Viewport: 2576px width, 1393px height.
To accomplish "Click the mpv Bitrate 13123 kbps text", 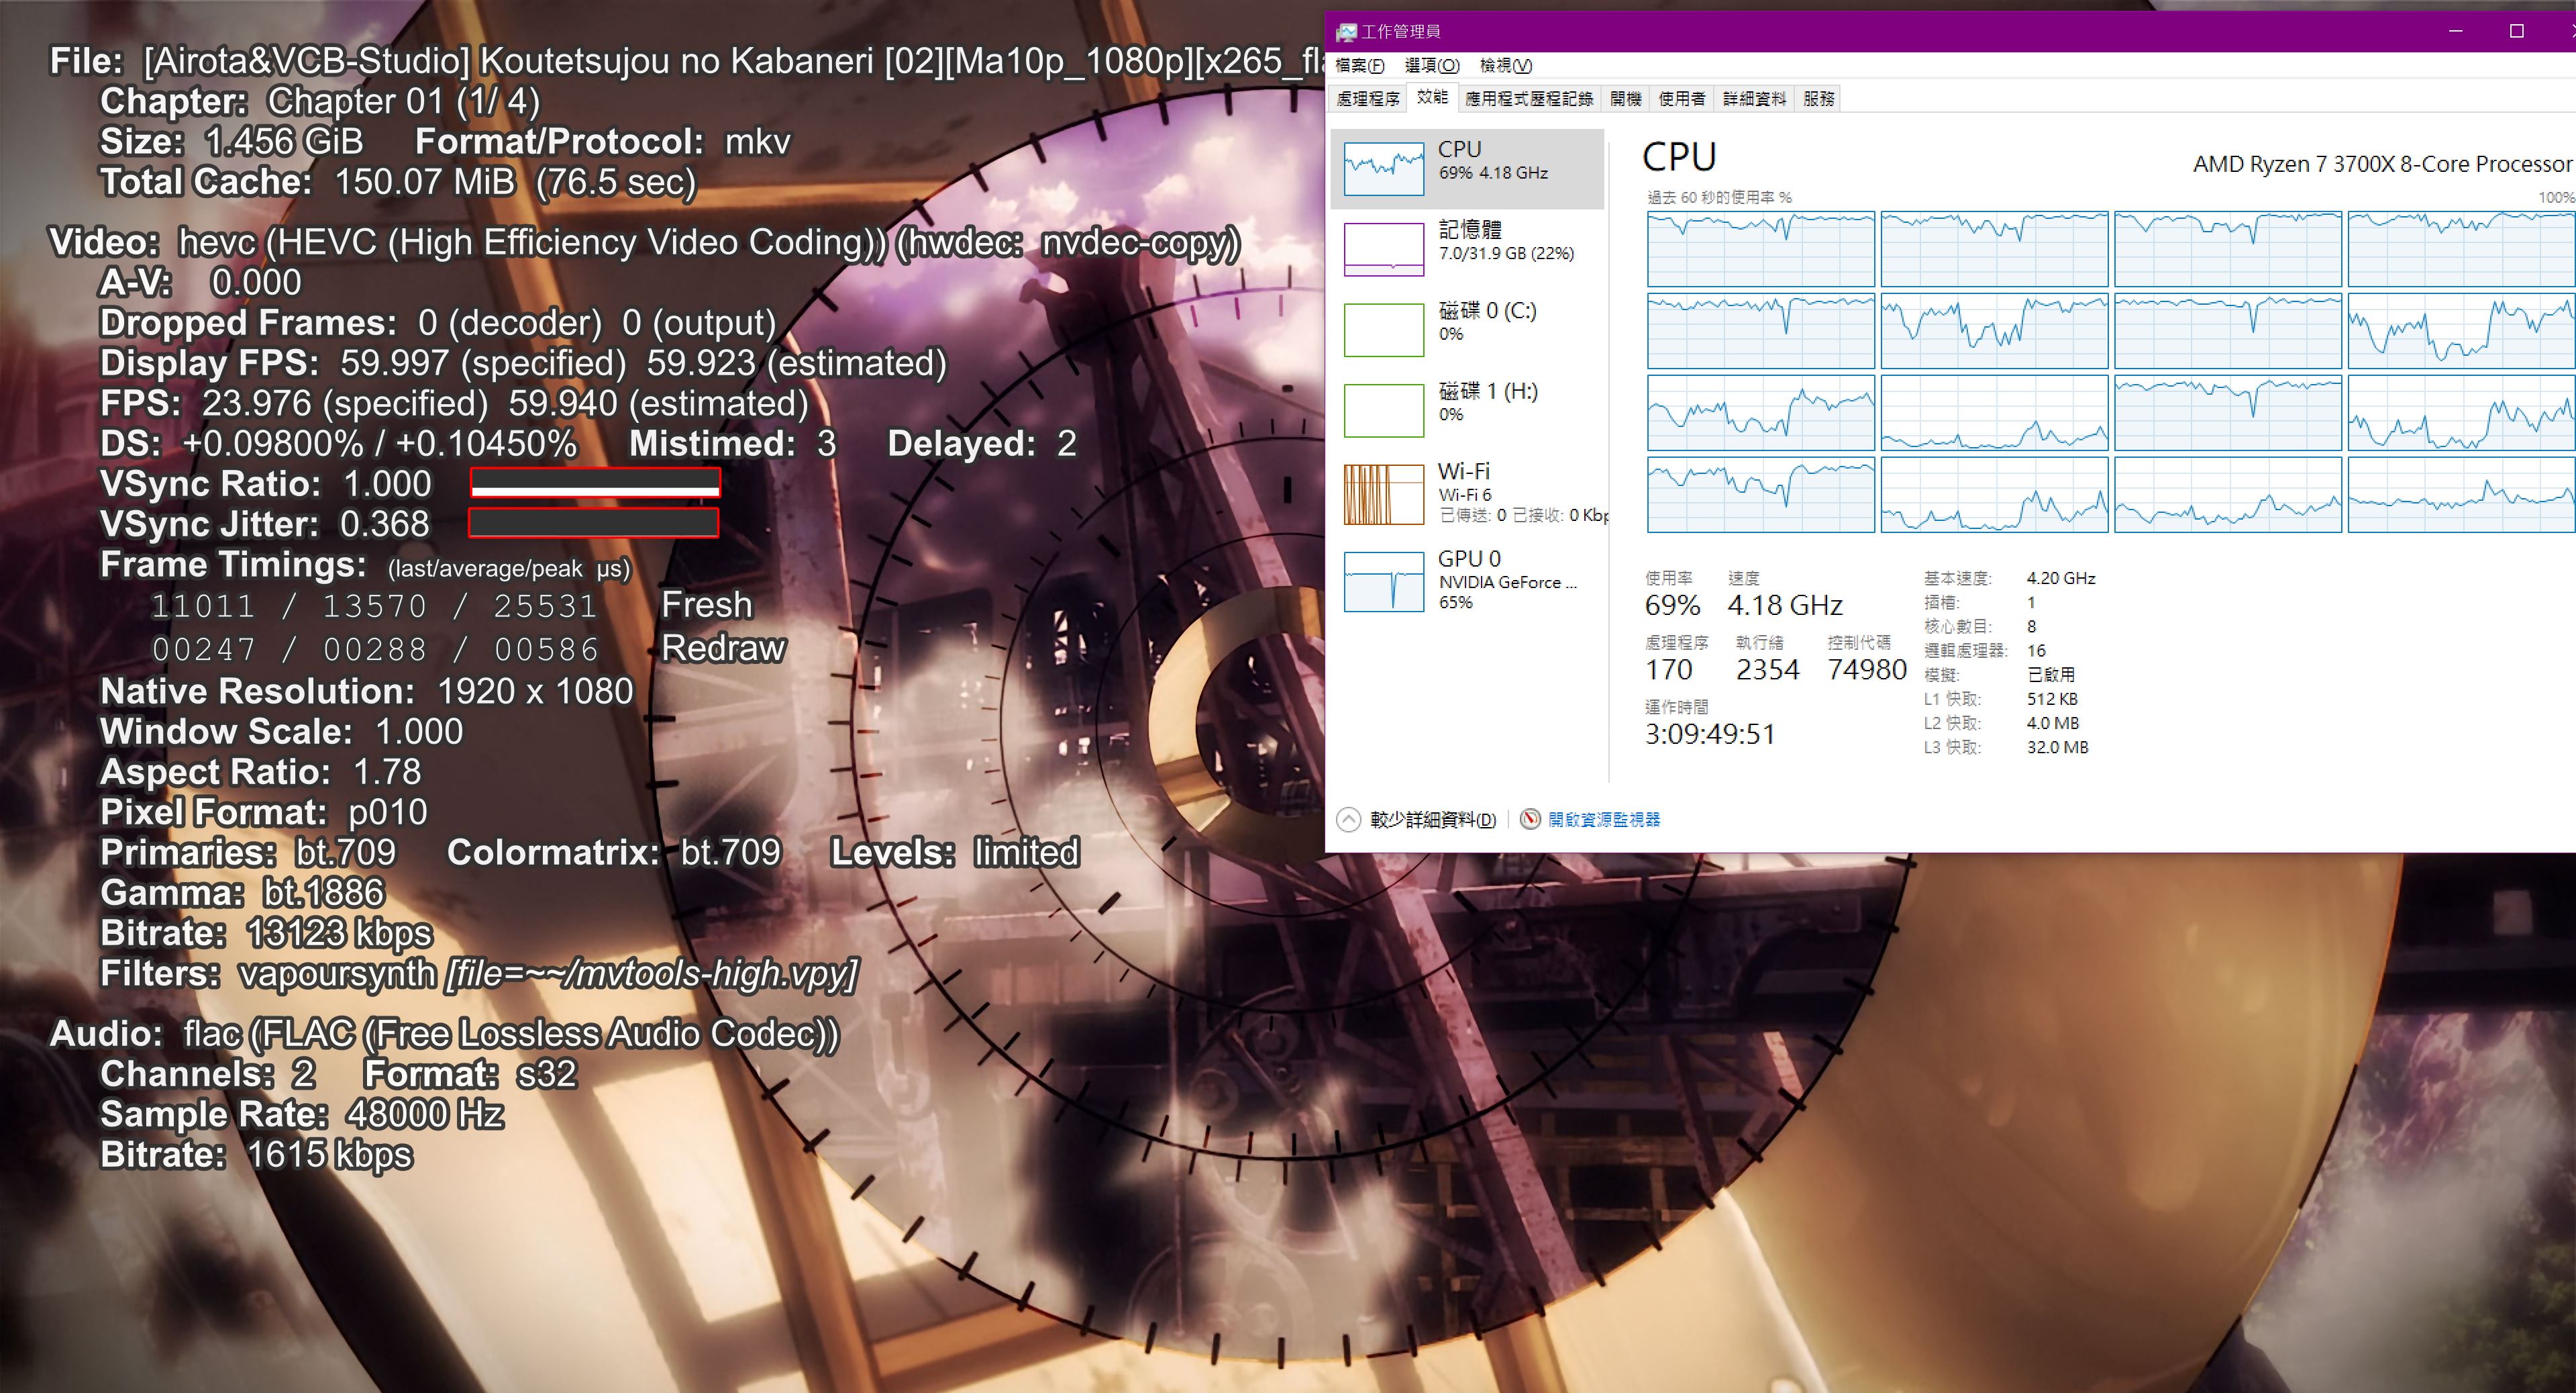I will [x=266, y=934].
